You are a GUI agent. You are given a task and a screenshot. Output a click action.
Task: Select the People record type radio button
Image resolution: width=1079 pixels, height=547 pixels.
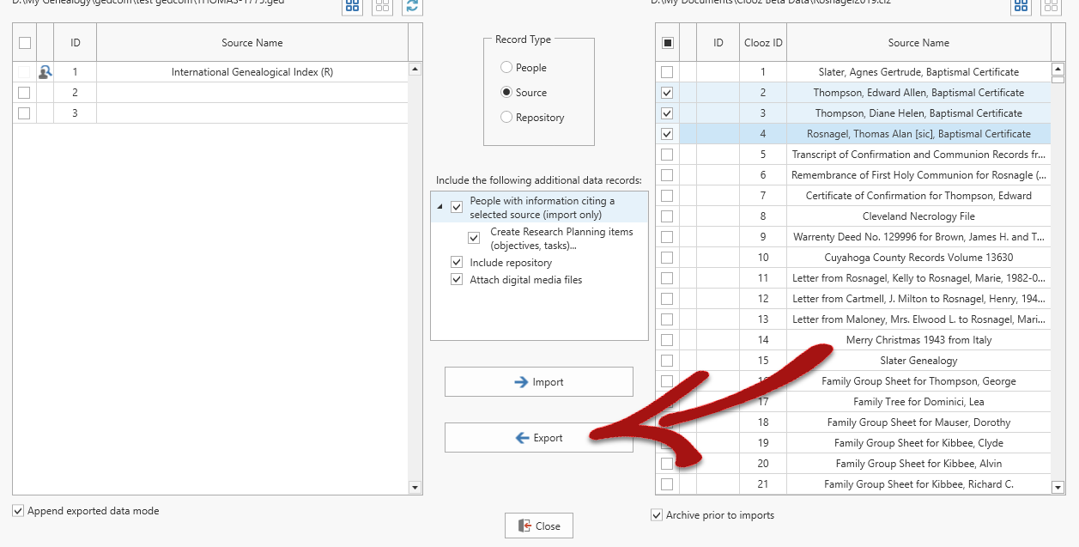coord(506,68)
